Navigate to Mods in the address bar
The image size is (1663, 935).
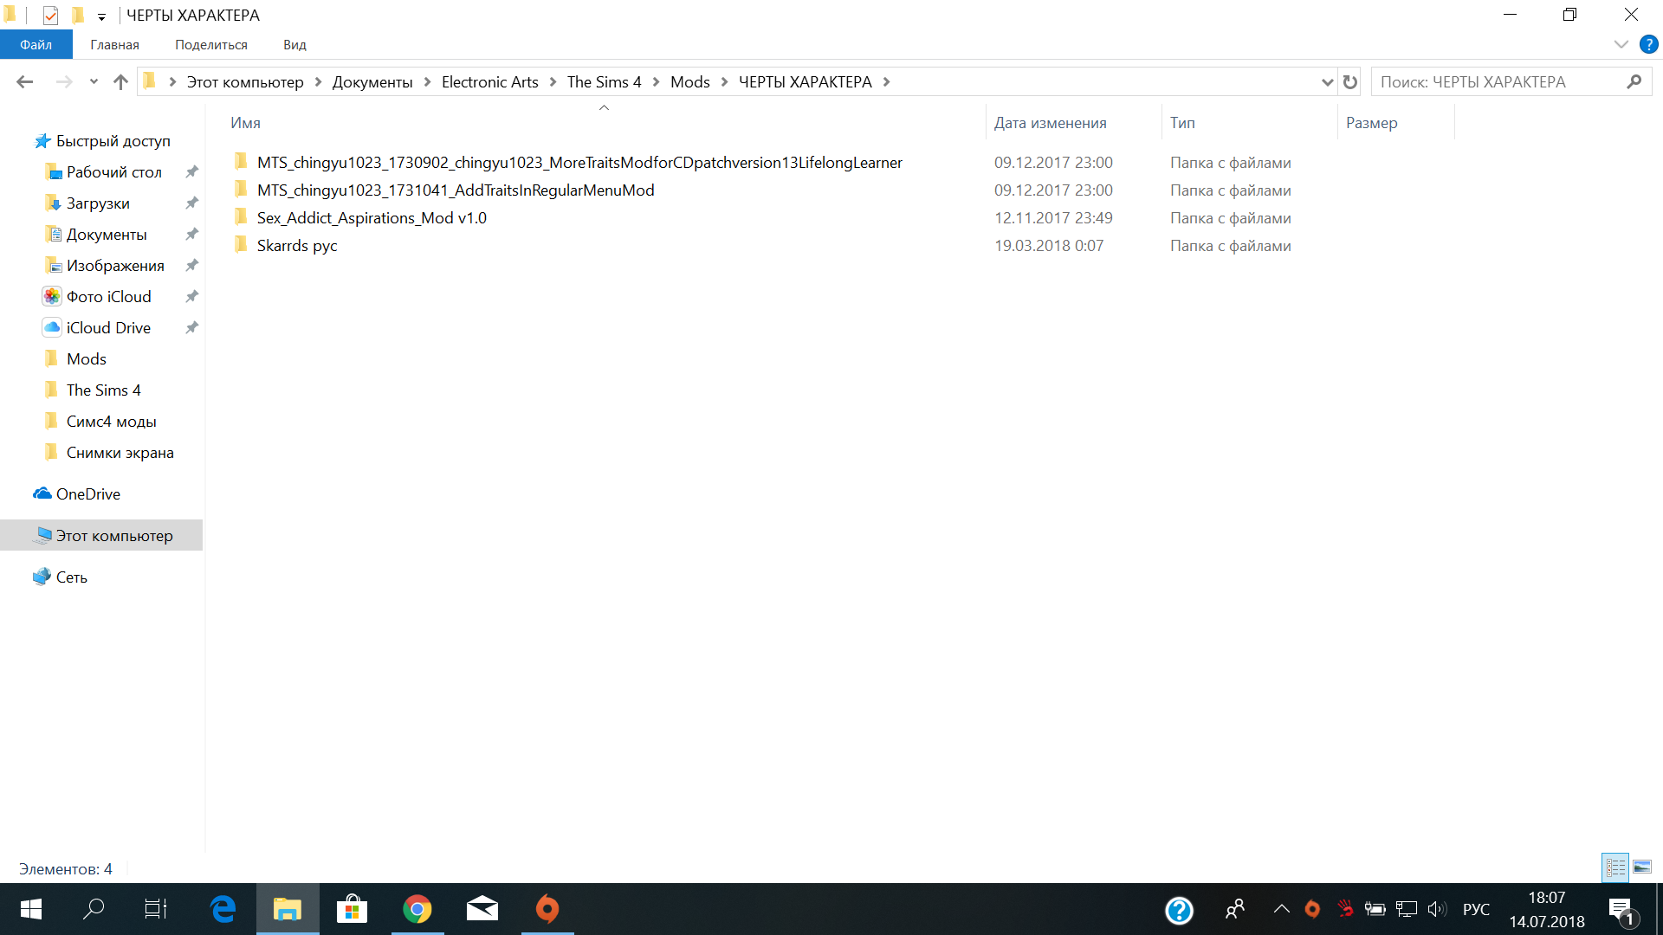point(690,82)
